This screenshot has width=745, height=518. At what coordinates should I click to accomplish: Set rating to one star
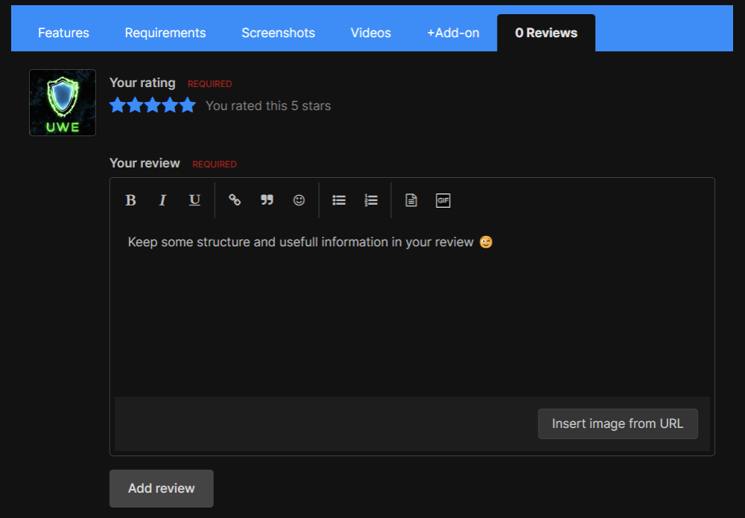[118, 105]
